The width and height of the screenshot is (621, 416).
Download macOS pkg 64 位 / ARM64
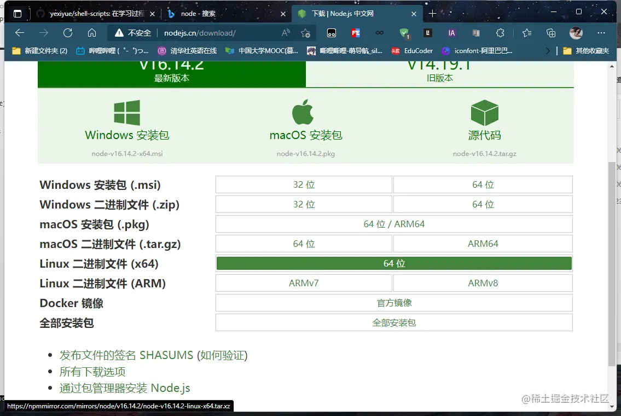(394, 224)
